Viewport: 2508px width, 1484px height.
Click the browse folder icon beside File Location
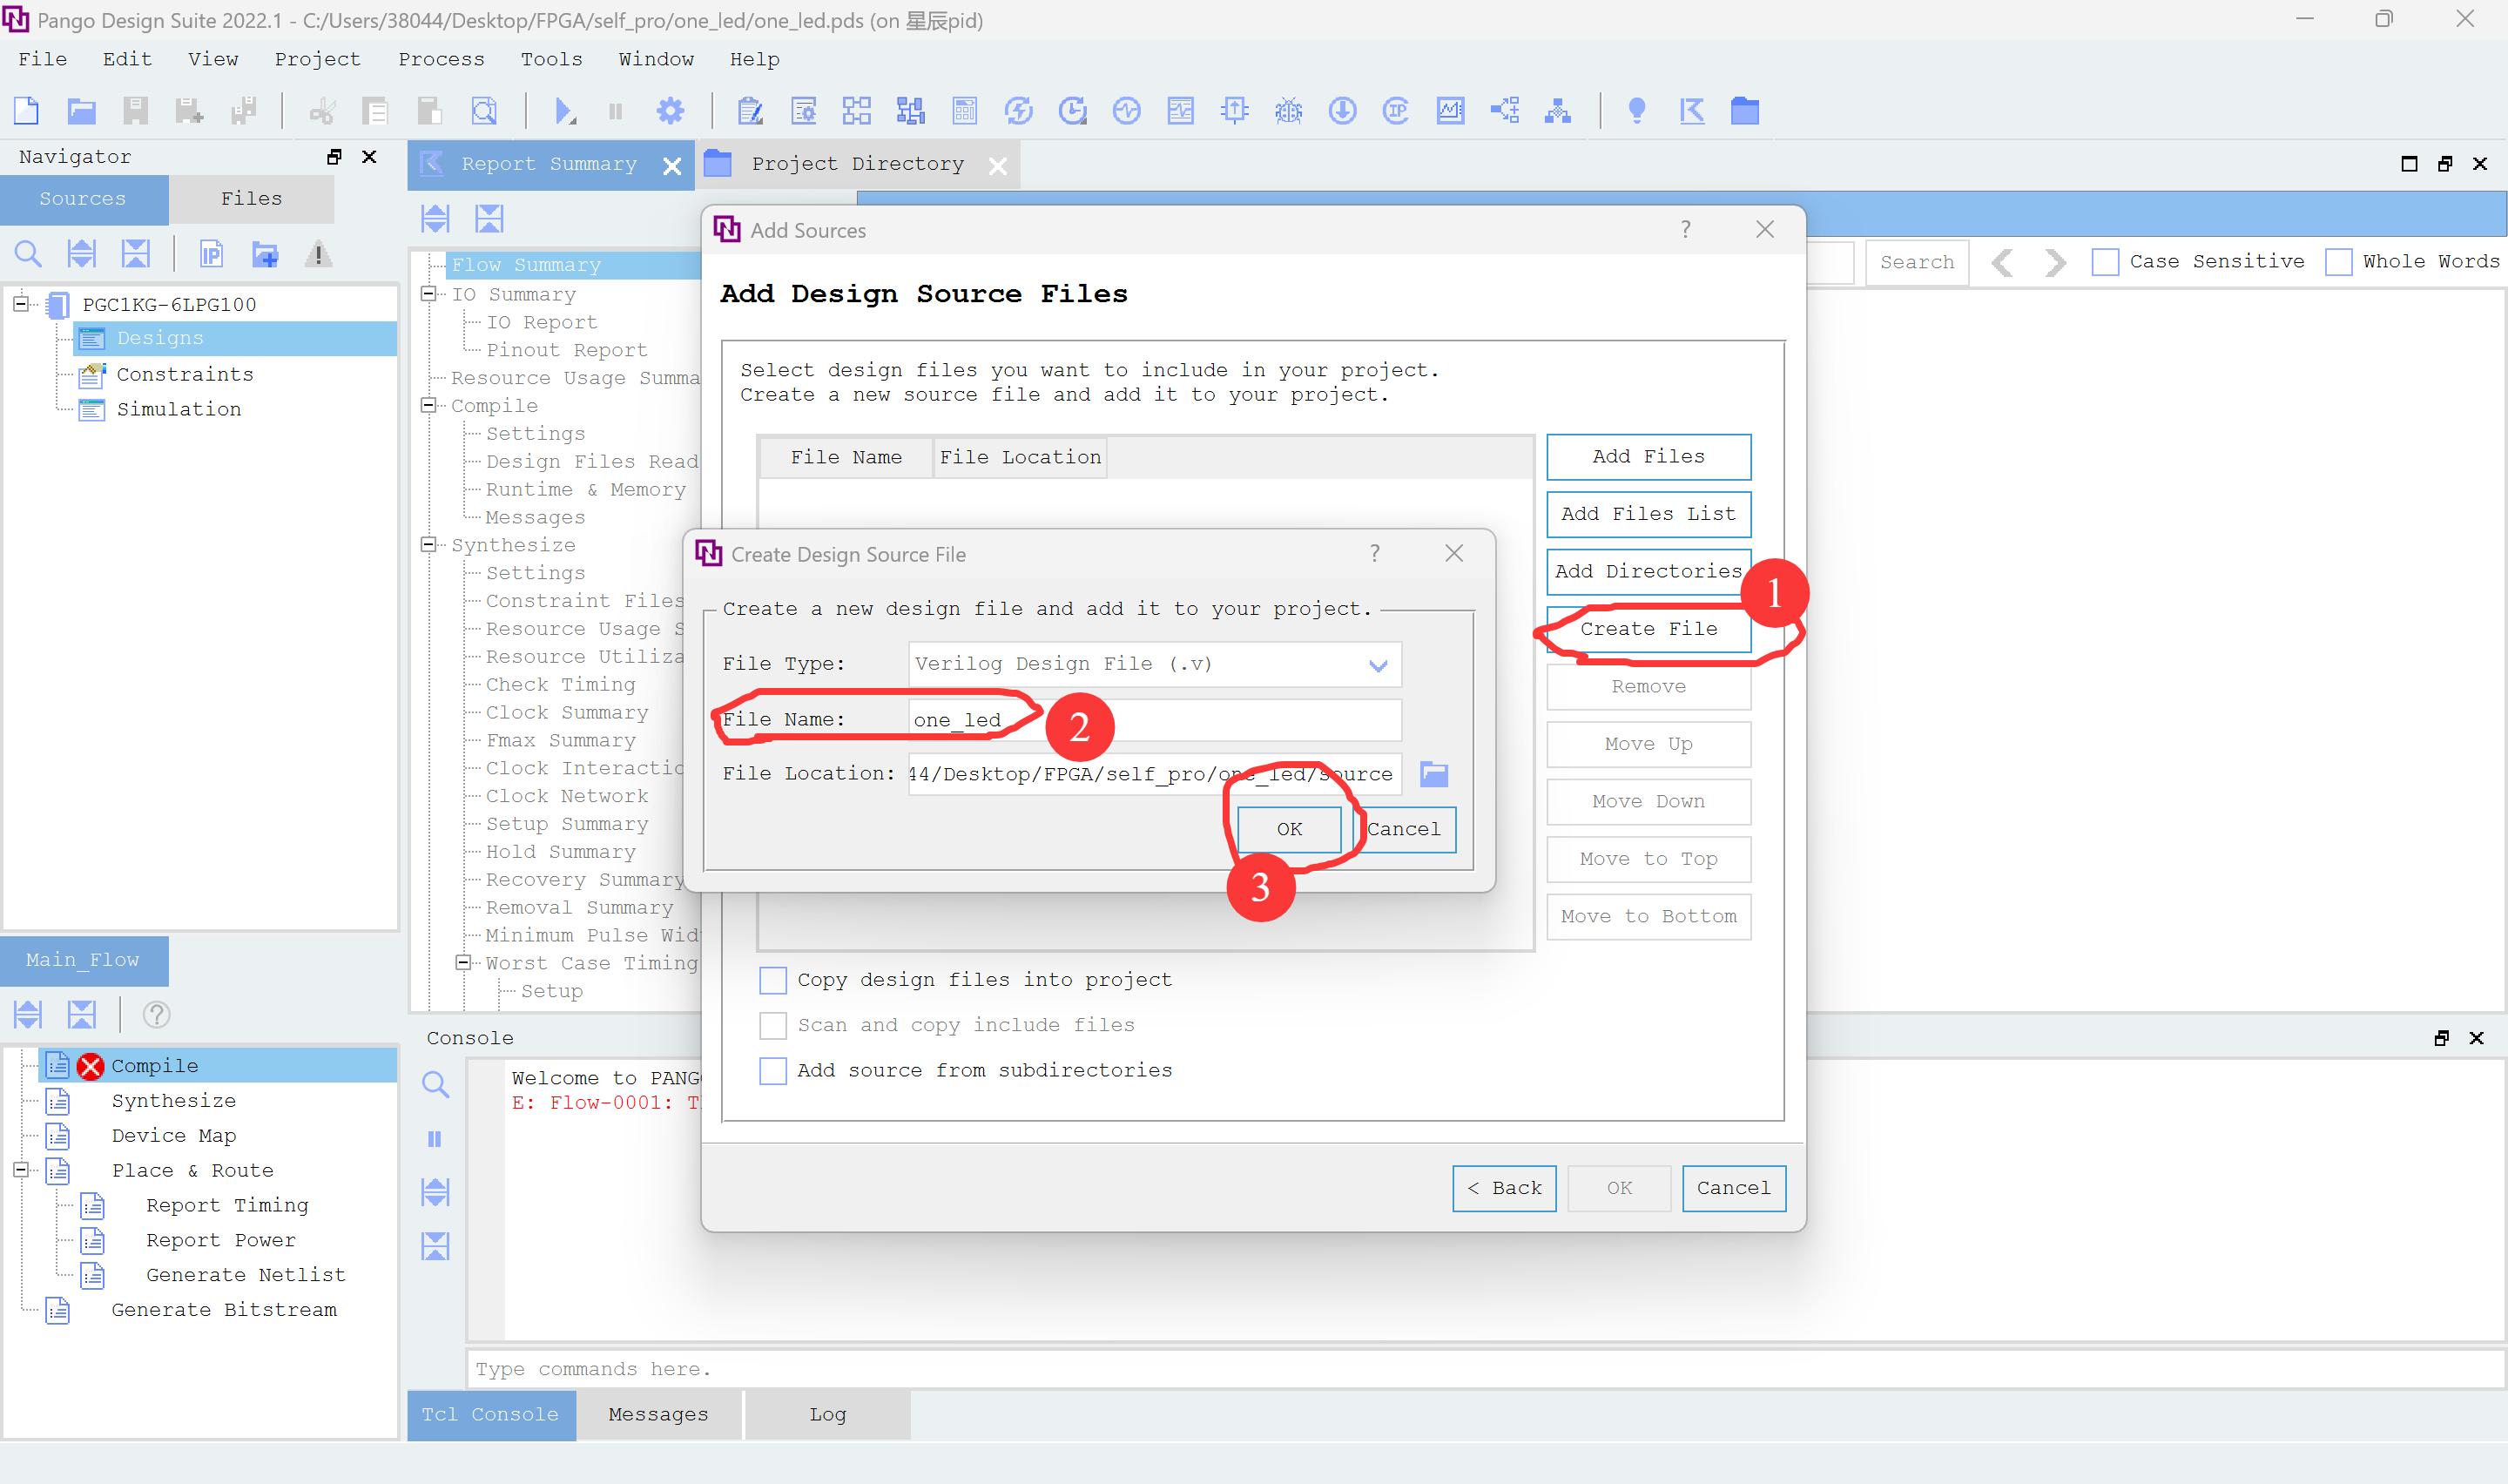1433,774
